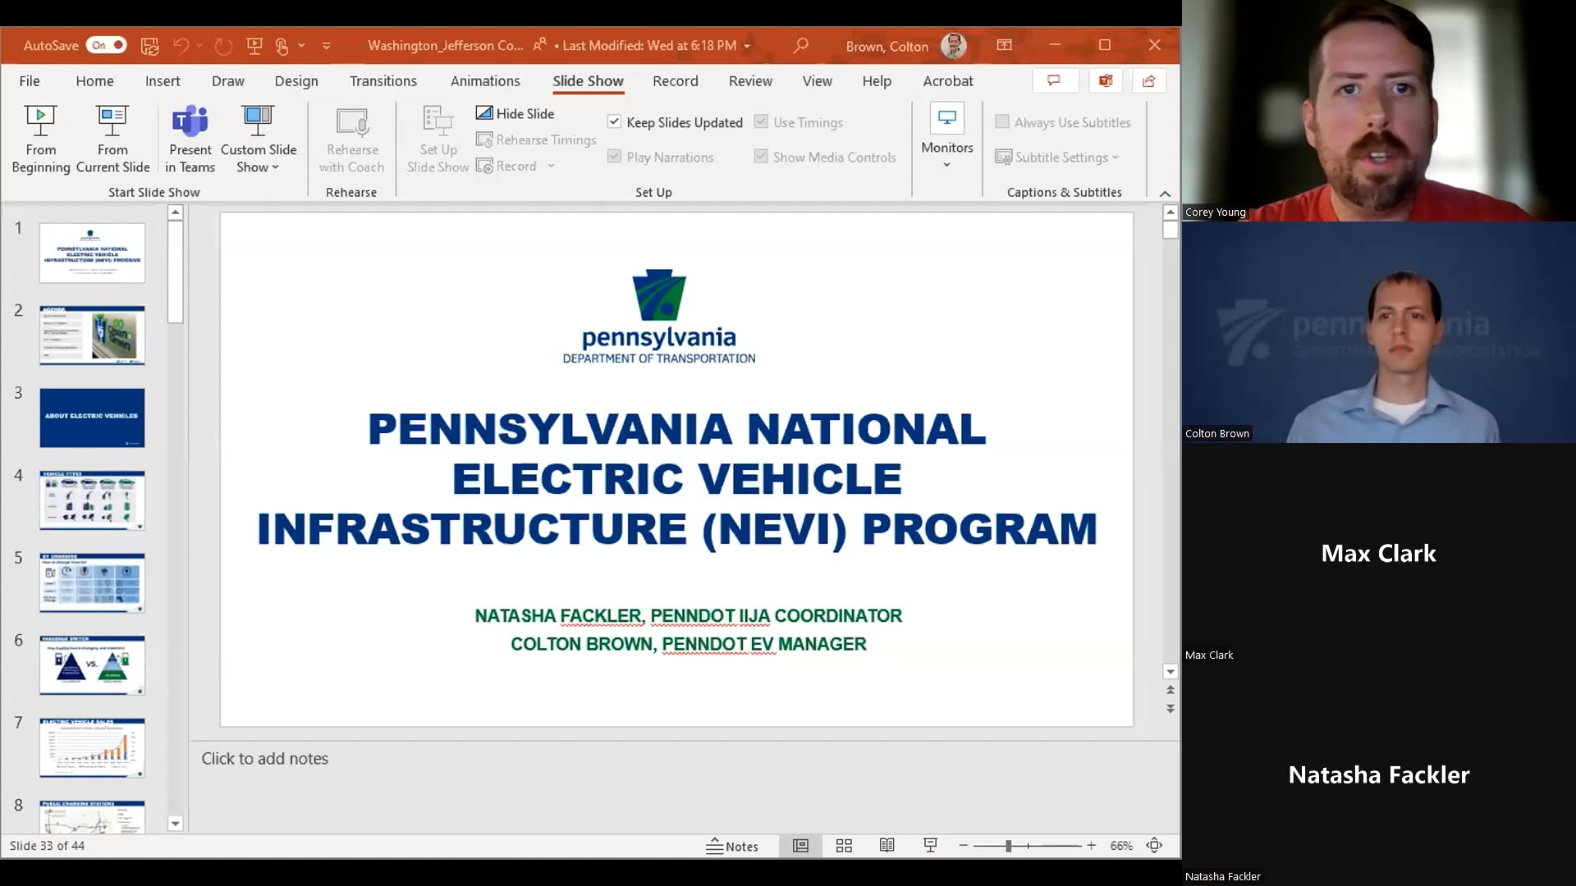The width and height of the screenshot is (1576, 886).
Task: Click the Teams present icon near Share
Action: click(1106, 80)
